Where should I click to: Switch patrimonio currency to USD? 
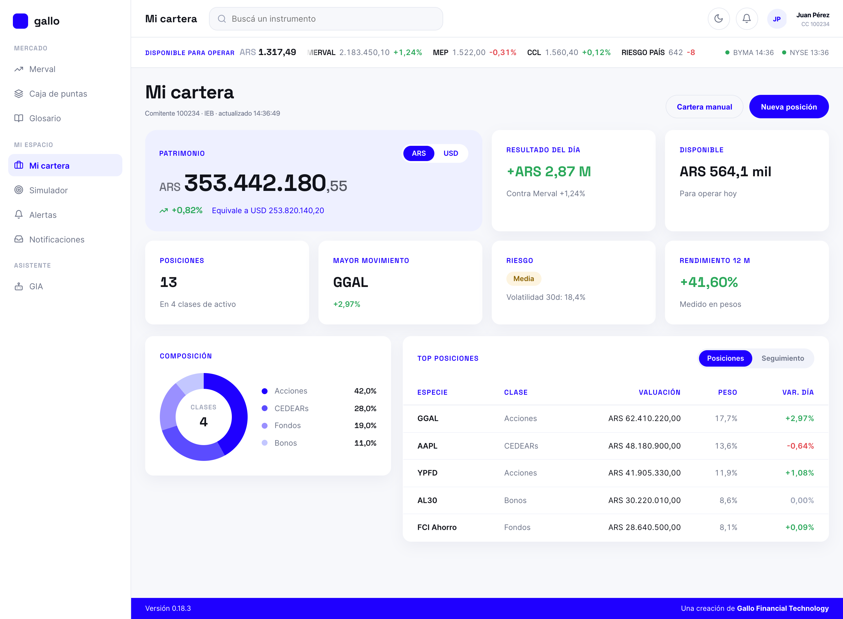pyautogui.click(x=450, y=153)
